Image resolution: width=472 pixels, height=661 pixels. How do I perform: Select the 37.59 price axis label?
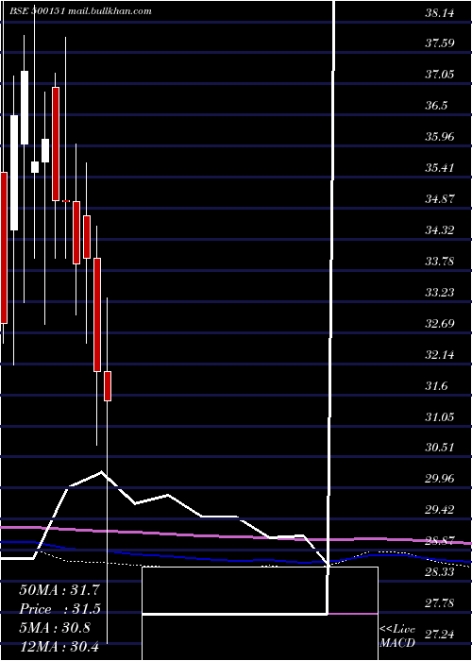coord(440,43)
